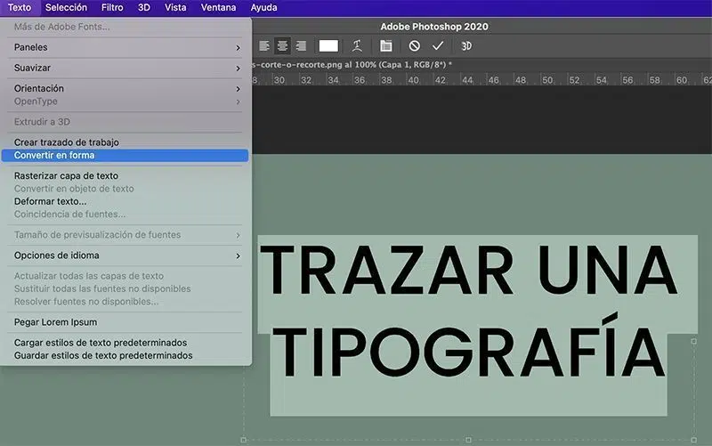Click the TRAZAR UNA text on canvas

(x=469, y=271)
